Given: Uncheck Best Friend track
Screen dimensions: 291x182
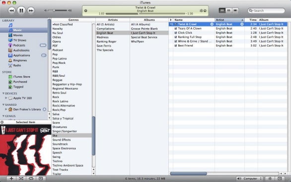Looking at the screenshot, I should click(176, 45).
